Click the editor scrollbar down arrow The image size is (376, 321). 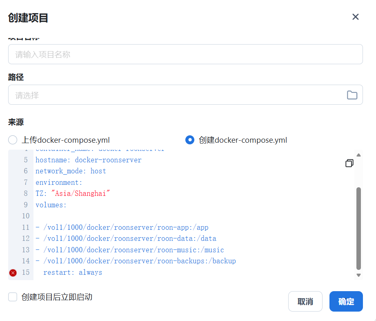358,275
